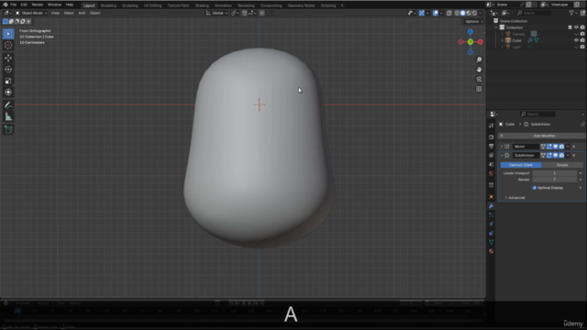Toggle Optimal Display checkbox
The image size is (587, 330).
[x=535, y=188]
